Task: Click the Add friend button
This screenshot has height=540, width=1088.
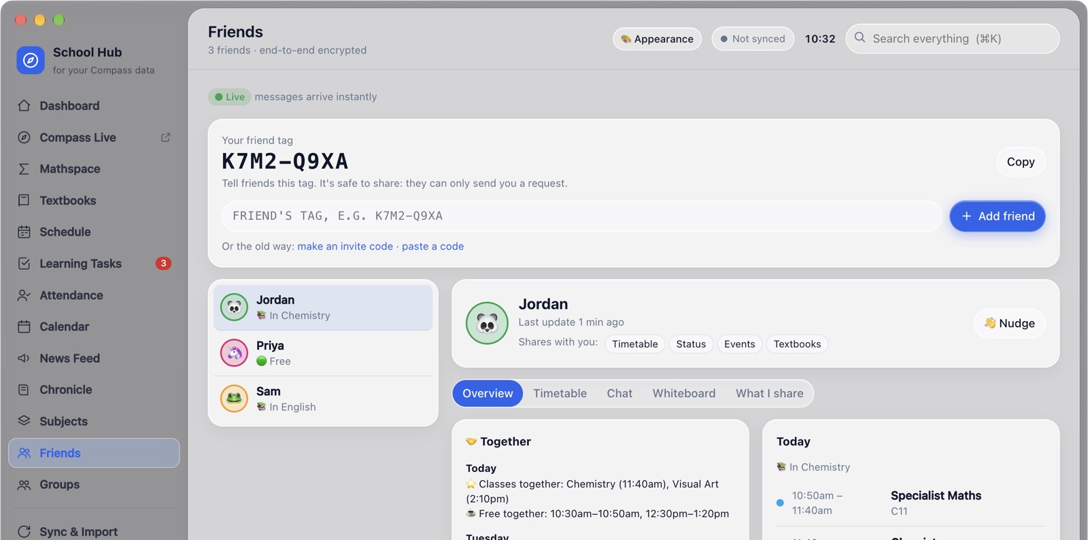Action: [x=998, y=216]
